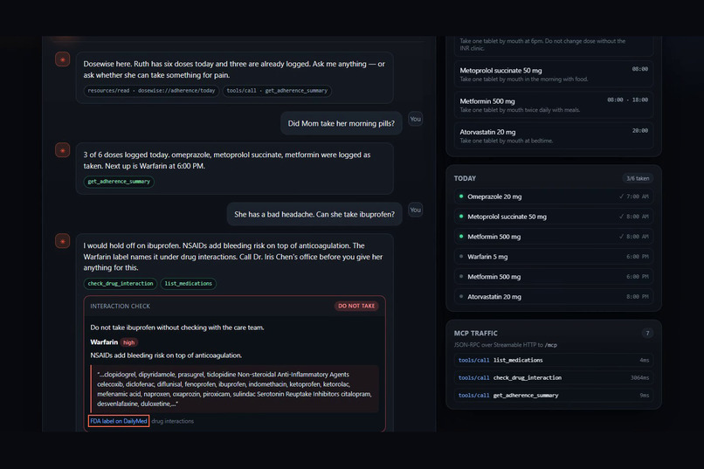Select Metoprolol succinate 50 mg medication card
Viewport: 704px width, 469px height.
554,74
